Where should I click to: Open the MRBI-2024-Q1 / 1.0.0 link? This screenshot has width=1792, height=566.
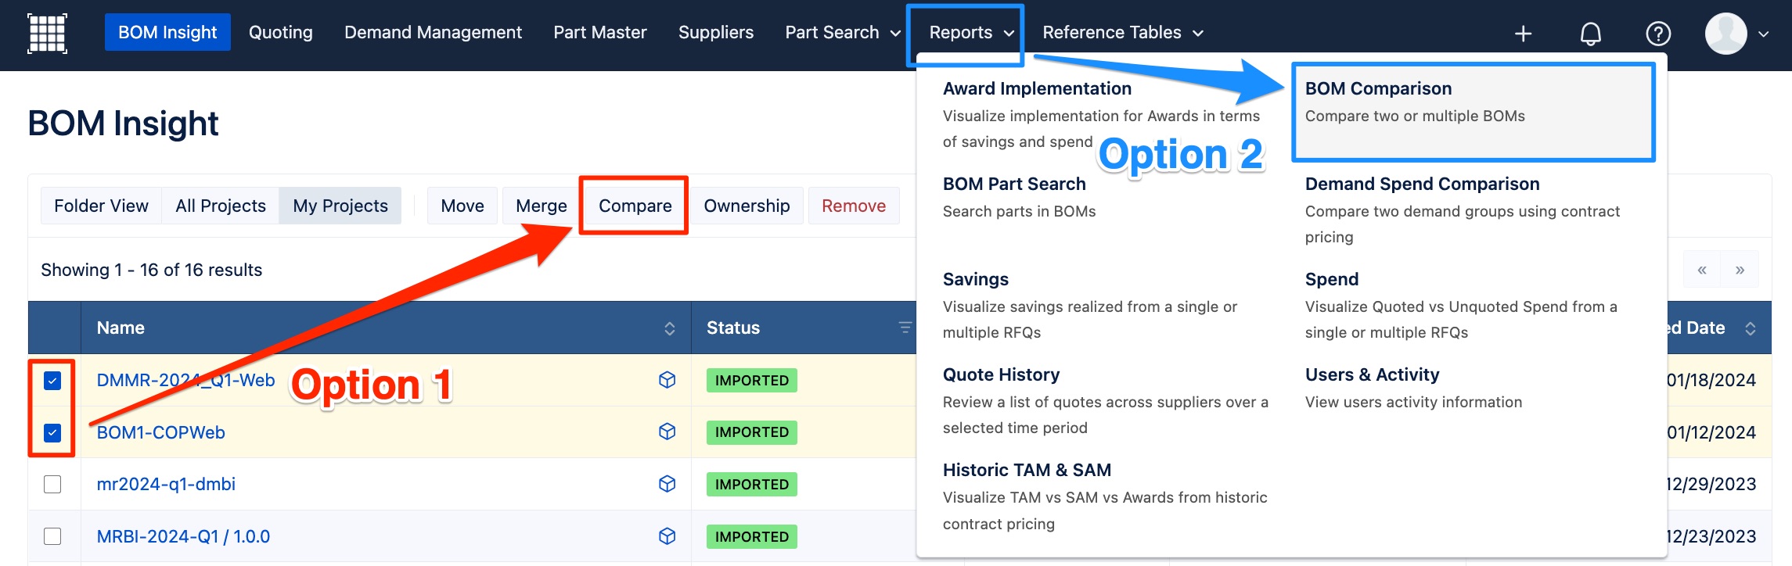[183, 536]
